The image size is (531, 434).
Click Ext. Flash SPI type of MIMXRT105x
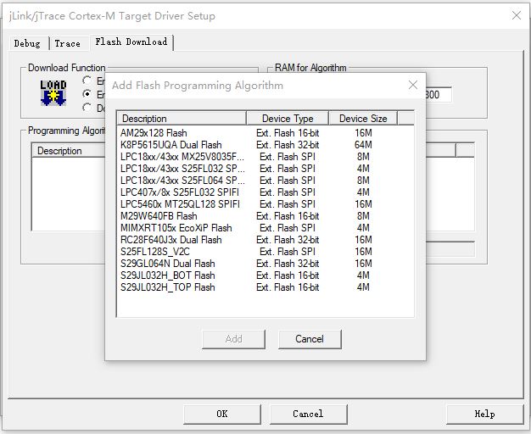click(288, 228)
